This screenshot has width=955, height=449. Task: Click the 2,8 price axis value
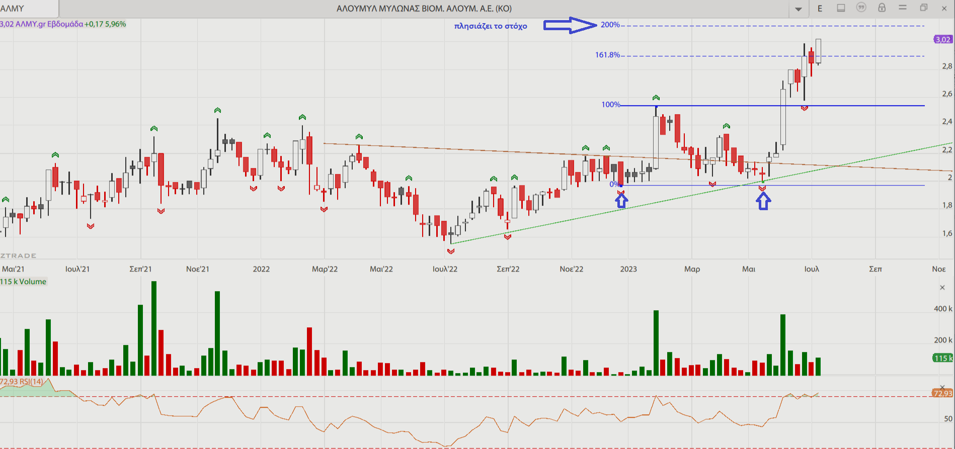click(x=947, y=66)
